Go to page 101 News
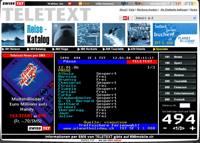This screenshot has height=143, width=200. point(178,57)
